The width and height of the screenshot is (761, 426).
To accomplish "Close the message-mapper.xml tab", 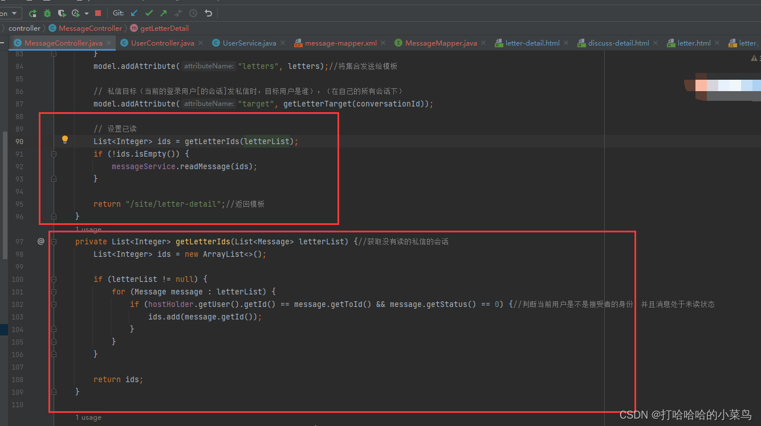I will [x=382, y=43].
